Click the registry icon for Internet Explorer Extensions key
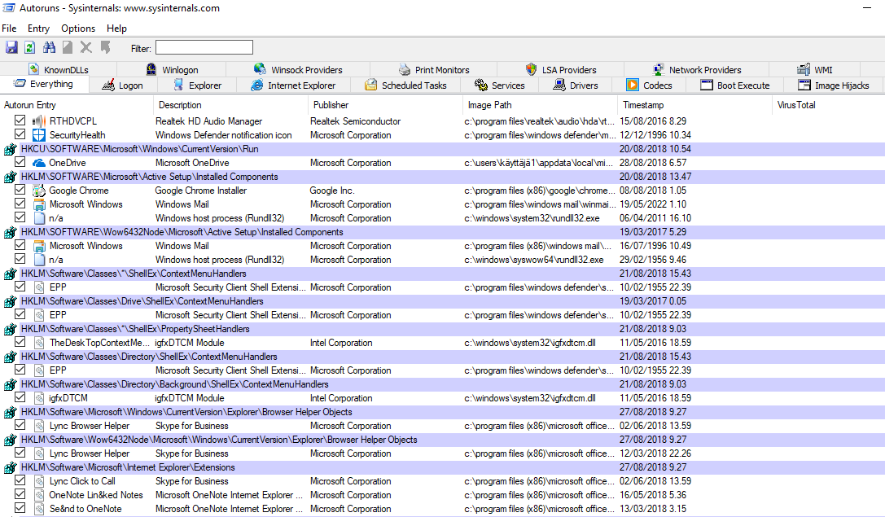 point(10,467)
